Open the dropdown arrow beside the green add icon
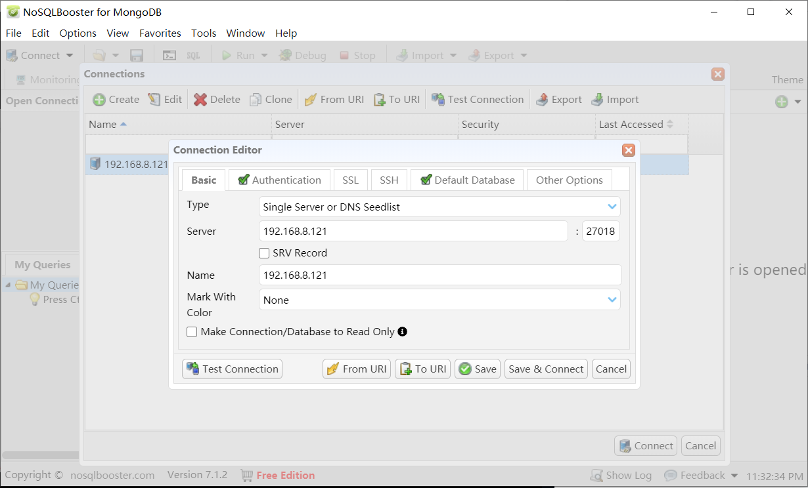 797,102
